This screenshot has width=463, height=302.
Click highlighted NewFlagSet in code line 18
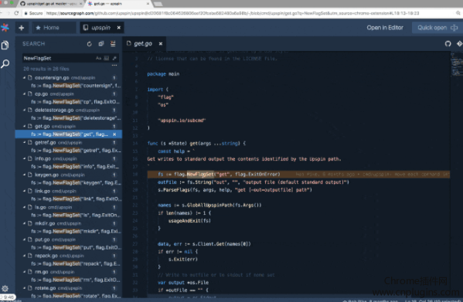pos(200,175)
